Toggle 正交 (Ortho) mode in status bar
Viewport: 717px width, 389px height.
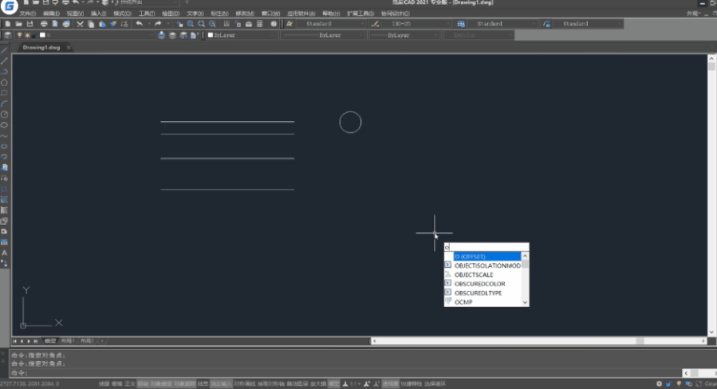[x=130, y=383]
